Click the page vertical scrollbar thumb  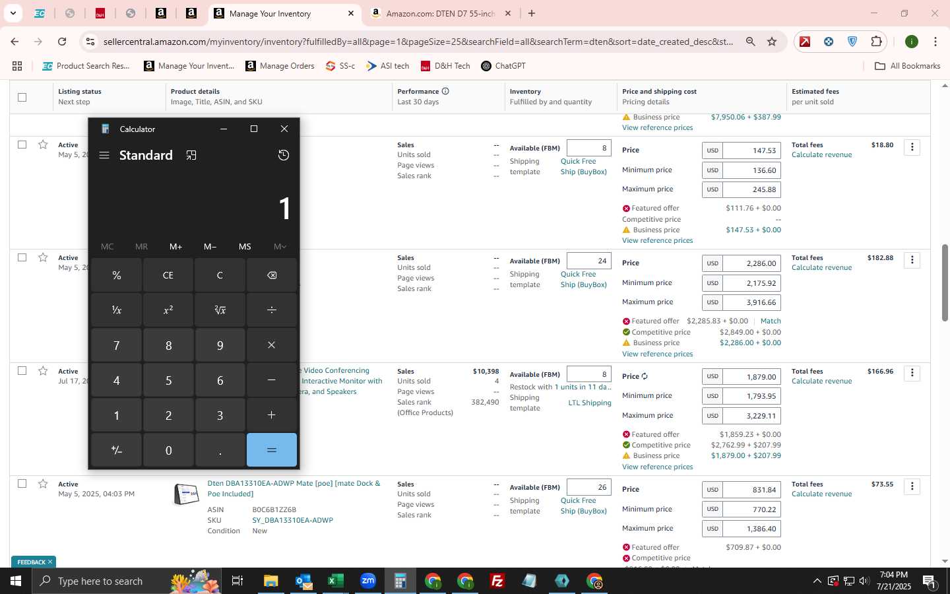(x=945, y=282)
